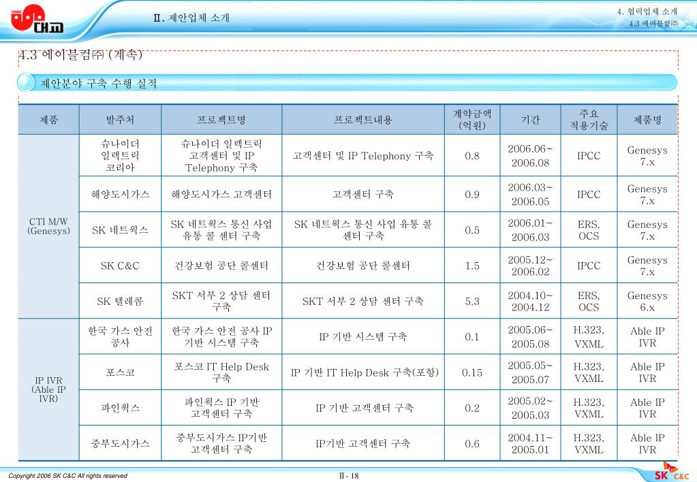Click the client cell 'SK 네트웍스'

pyautogui.click(x=120, y=229)
